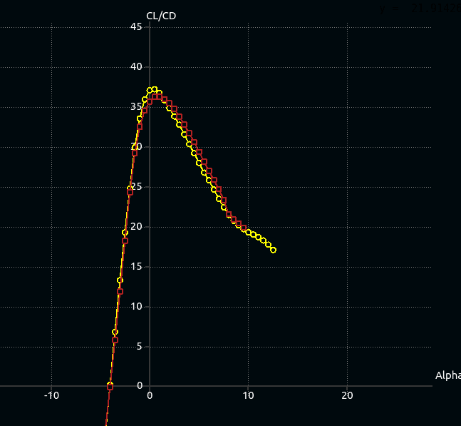
Task: Click the 10 tick label on Alpha axis
Action: [x=248, y=395]
